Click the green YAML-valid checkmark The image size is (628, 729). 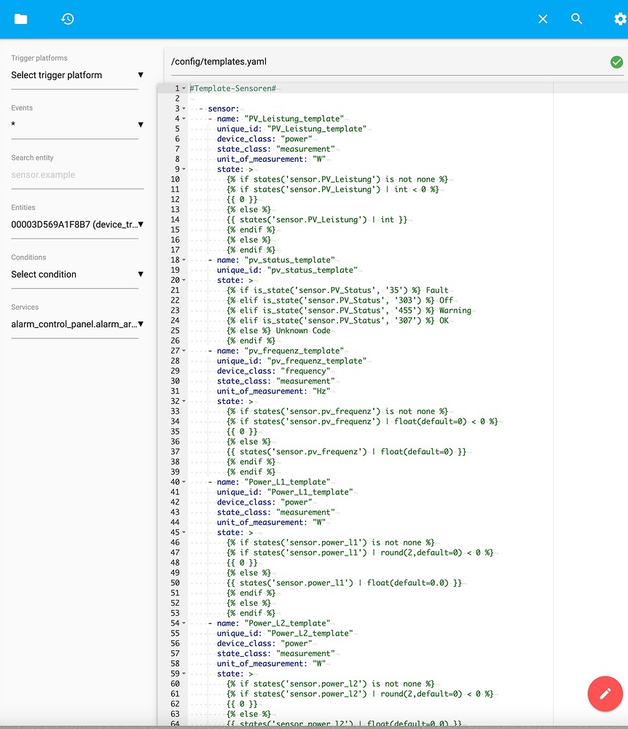click(x=616, y=61)
